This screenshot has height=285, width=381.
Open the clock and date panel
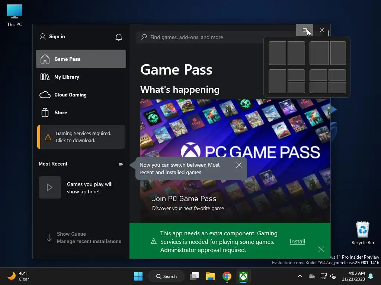pyautogui.click(x=353, y=276)
